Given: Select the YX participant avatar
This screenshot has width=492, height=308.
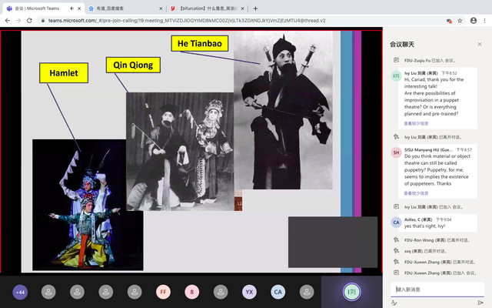Looking at the screenshot, I should click(249, 292).
